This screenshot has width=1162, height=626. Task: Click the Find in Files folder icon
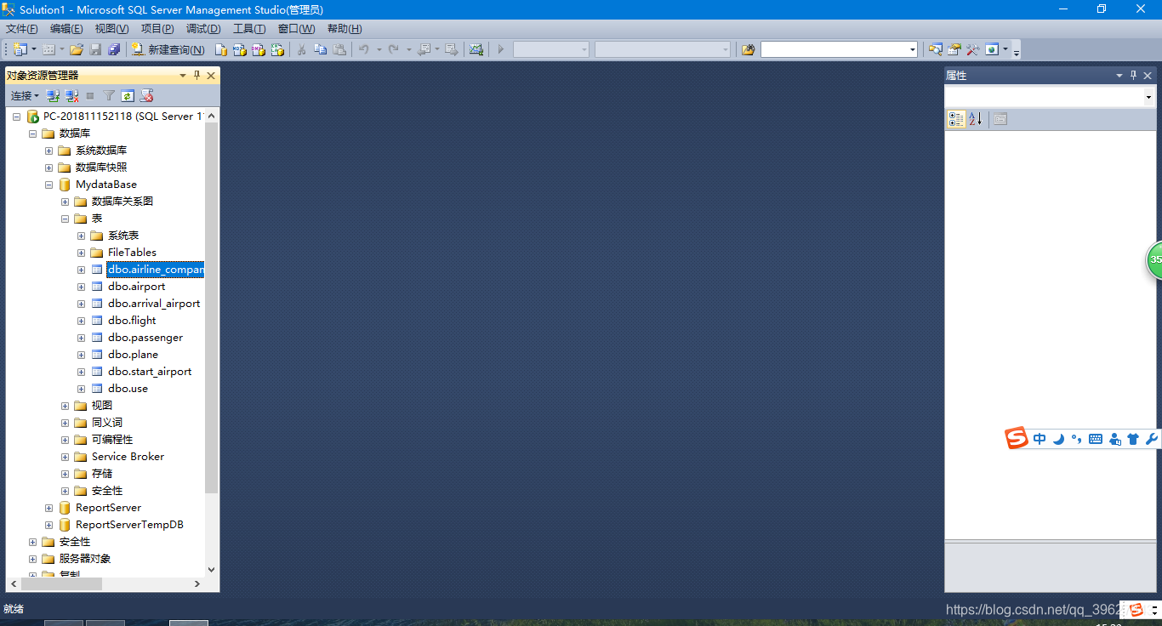[x=748, y=49]
